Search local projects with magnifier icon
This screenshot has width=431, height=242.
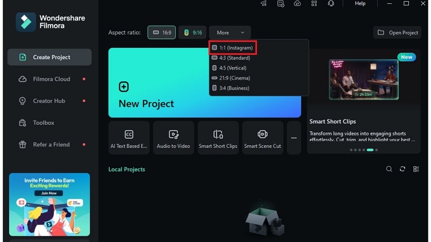[x=389, y=169]
